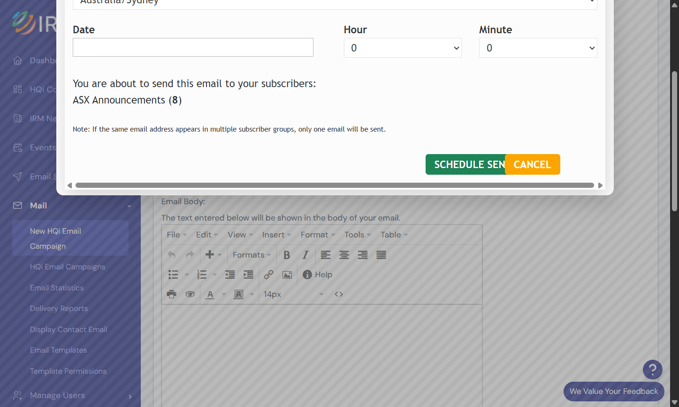Insert an image via picture icon

(x=287, y=274)
